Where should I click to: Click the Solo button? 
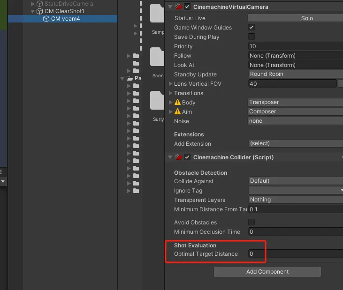(x=295, y=18)
